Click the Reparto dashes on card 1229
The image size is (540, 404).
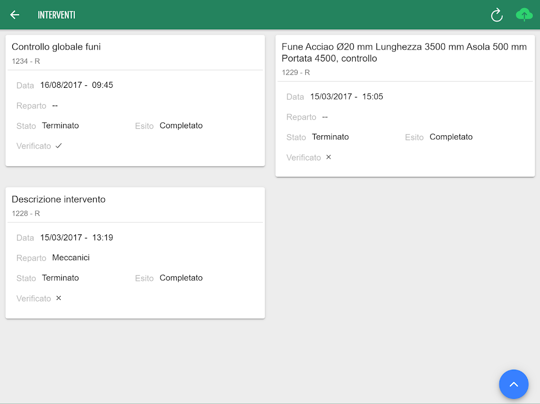(x=325, y=117)
